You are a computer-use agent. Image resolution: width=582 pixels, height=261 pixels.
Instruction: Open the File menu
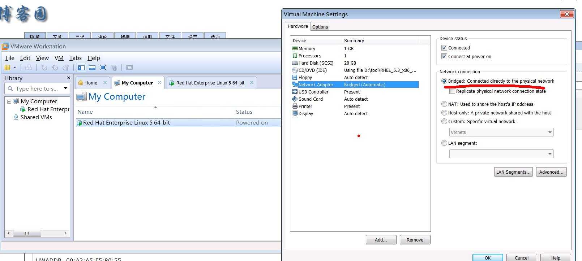click(10, 58)
